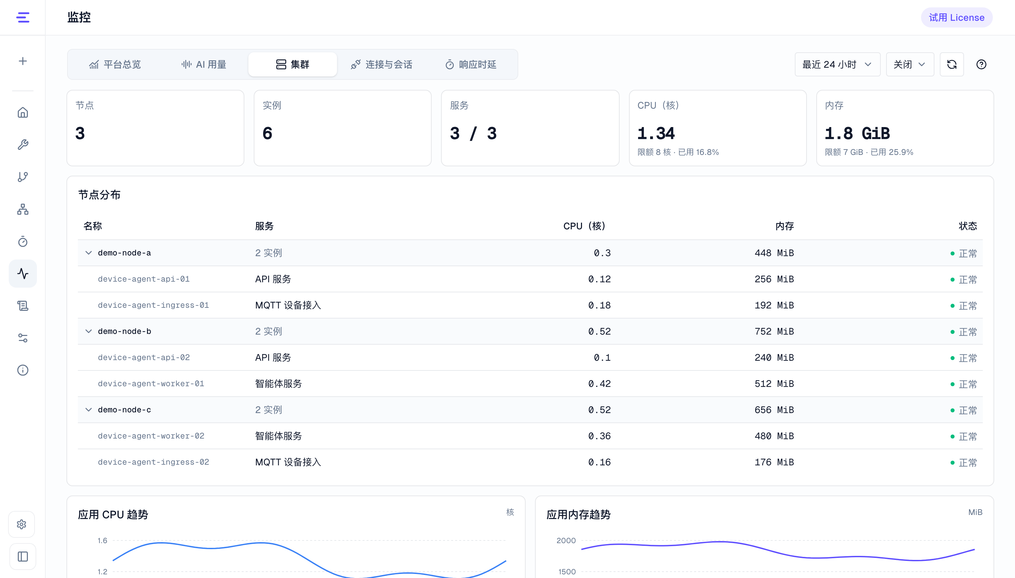This screenshot has width=1015, height=578.
Task: Switch to the 响应时延 tab
Action: click(471, 64)
